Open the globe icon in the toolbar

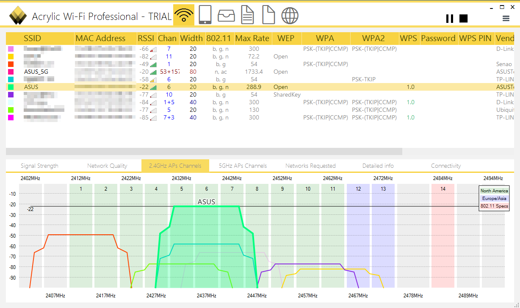(x=290, y=16)
